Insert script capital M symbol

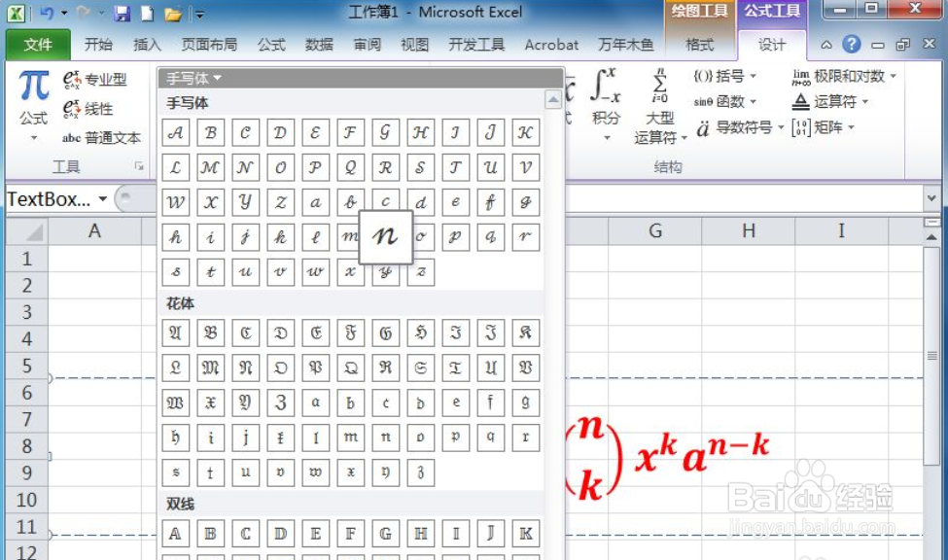coord(210,167)
